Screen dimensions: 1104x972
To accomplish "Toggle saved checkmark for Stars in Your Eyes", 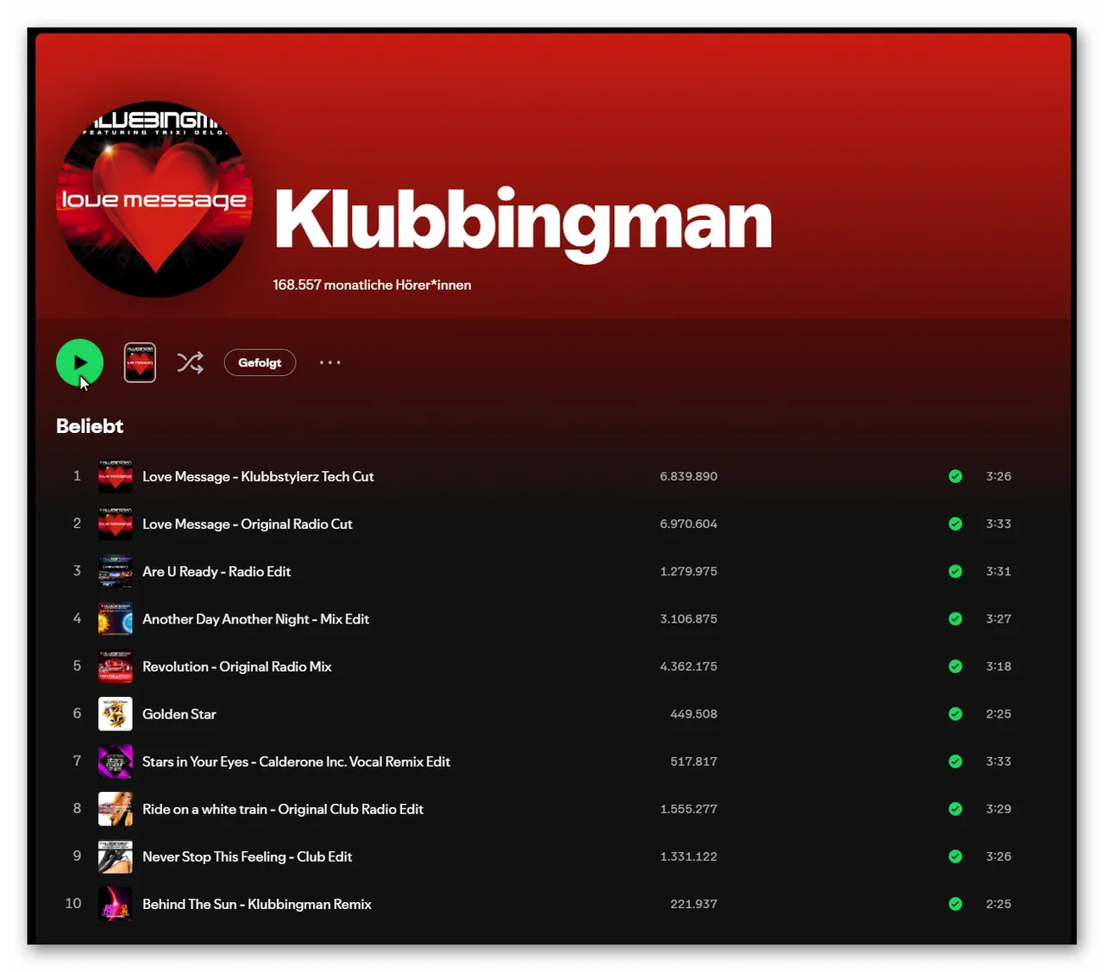I will click(955, 761).
